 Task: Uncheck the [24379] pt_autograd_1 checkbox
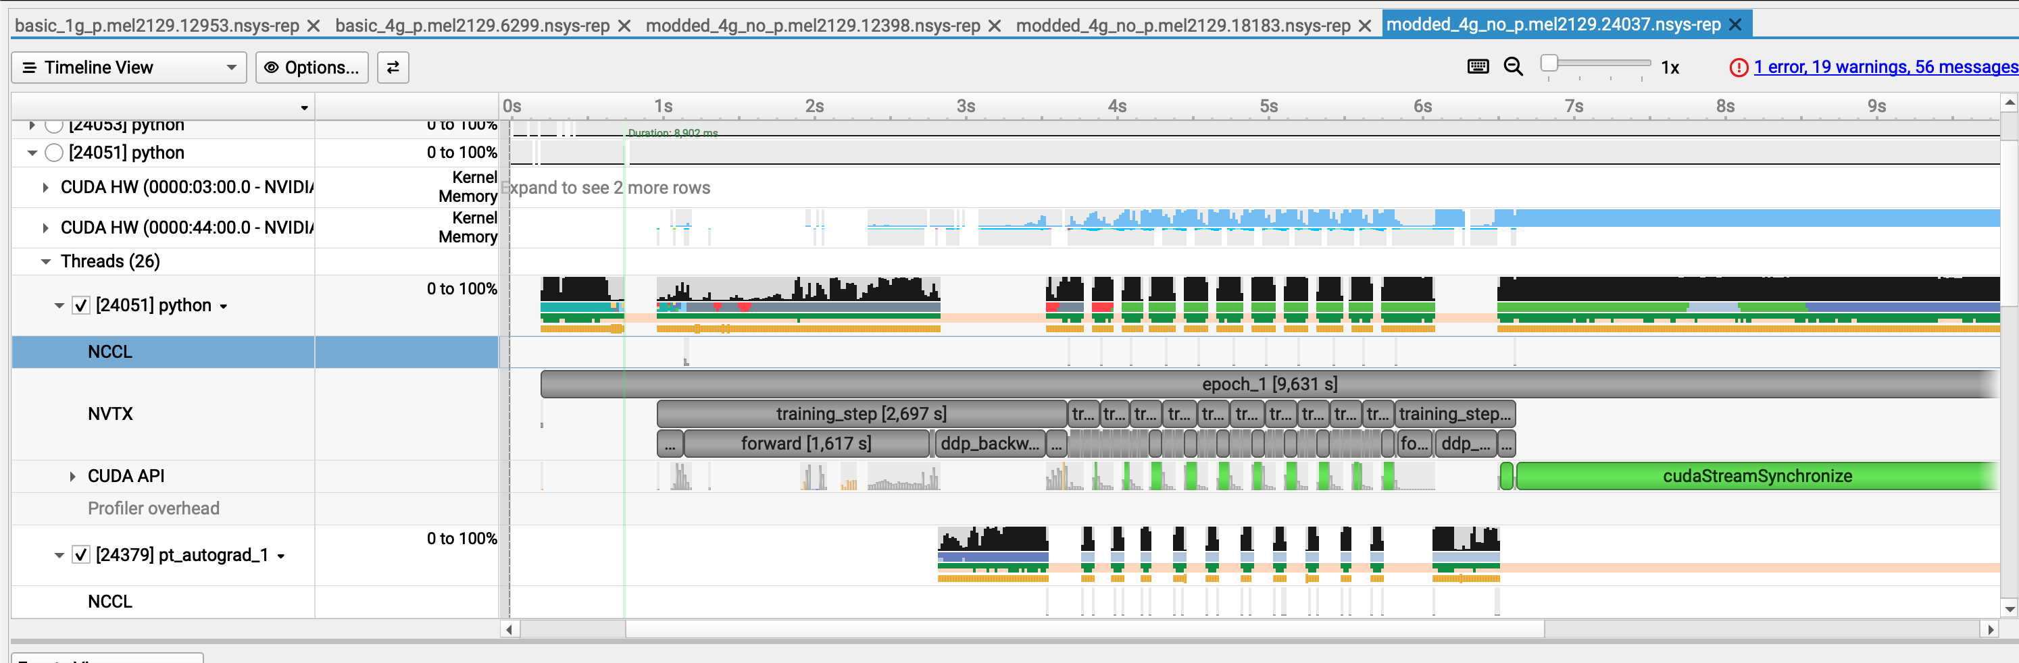coord(80,555)
